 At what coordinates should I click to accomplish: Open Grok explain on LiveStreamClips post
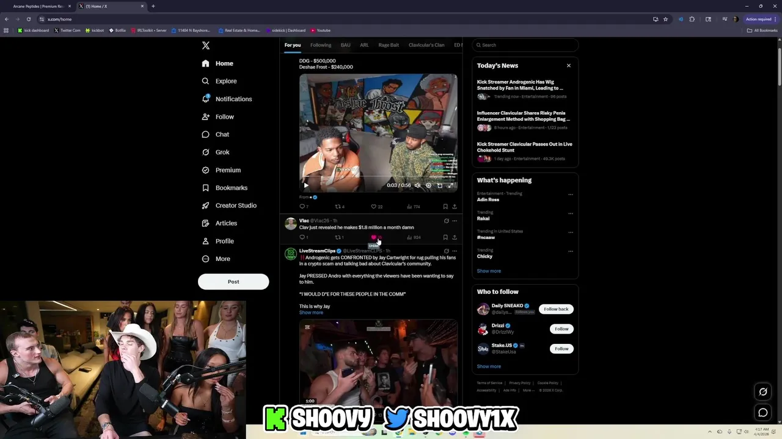tap(446, 251)
